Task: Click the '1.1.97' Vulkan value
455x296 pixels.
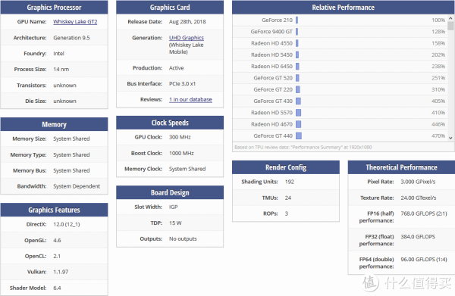Action: [61, 272]
